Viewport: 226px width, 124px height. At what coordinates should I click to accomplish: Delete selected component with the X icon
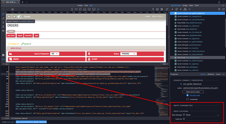(181, 9)
